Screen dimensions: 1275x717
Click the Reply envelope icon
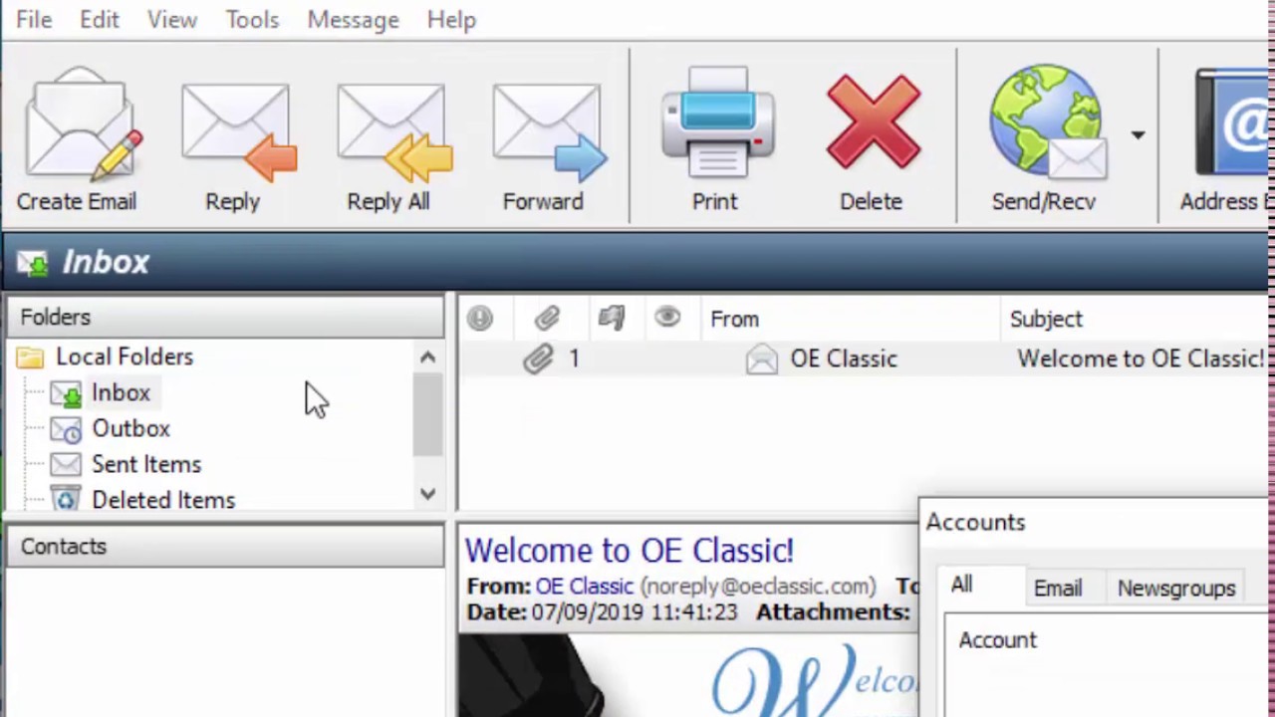[237, 131]
